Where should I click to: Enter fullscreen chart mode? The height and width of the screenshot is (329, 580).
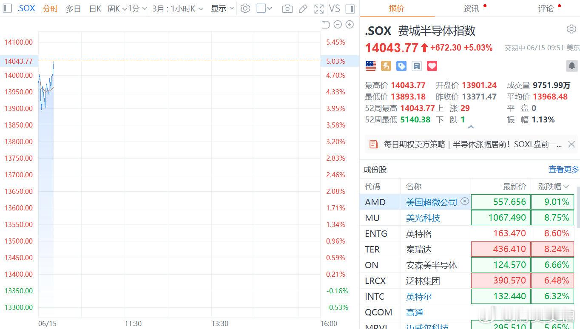coord(318,9)
